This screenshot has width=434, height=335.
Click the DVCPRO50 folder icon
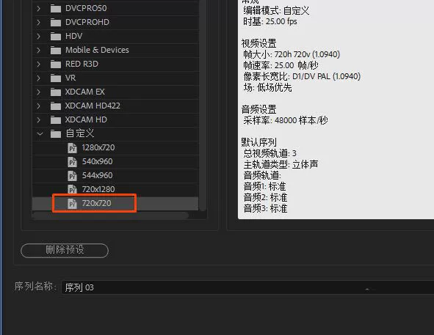click(56, 9)
